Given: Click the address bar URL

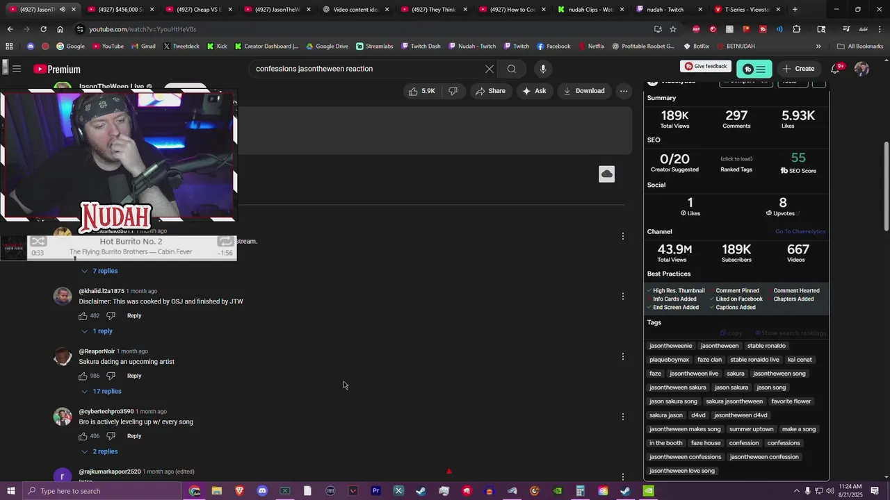Looking at the screenshot, I should pyautogui.click(x=143, y=29).
